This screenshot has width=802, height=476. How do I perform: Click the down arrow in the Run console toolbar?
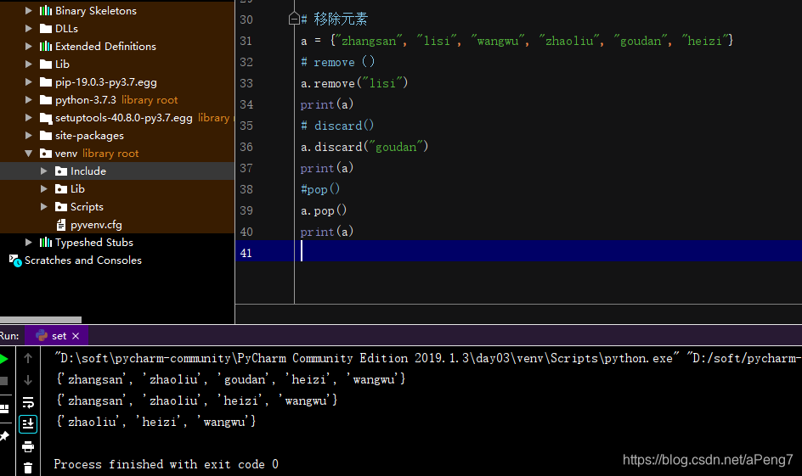pyautogui.click(x=28, y=380)
